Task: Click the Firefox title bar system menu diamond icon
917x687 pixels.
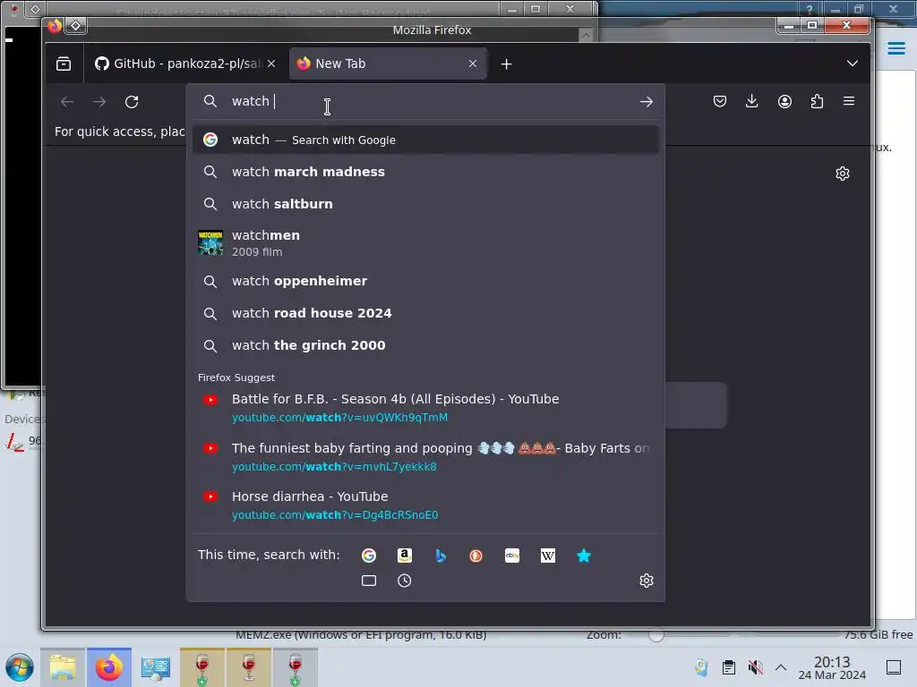Action: (76, 25)
